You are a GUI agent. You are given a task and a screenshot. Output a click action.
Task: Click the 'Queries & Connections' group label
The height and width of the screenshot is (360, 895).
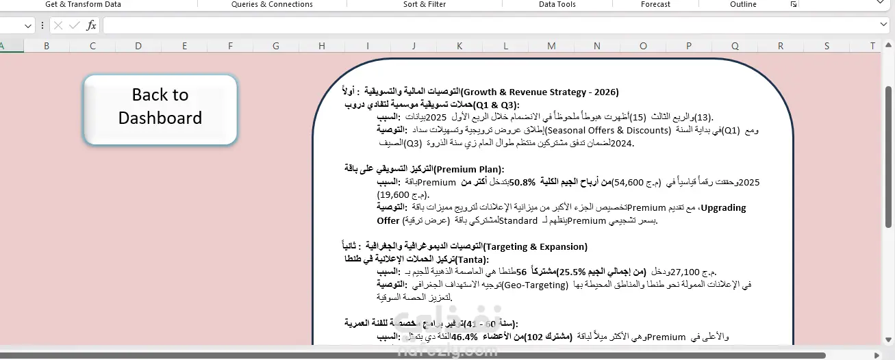click(272, 4)
